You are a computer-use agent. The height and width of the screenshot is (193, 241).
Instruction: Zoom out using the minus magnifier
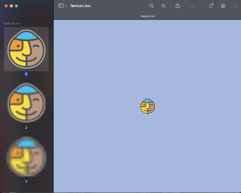151,6
